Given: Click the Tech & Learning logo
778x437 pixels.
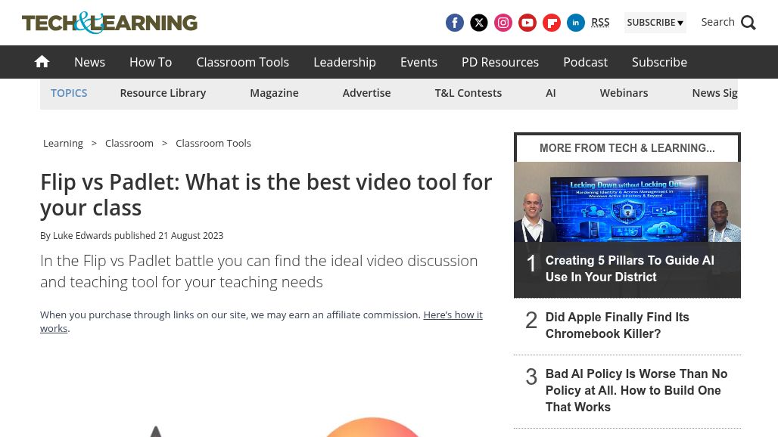Looking at the screenshot, I should [110, 23].
